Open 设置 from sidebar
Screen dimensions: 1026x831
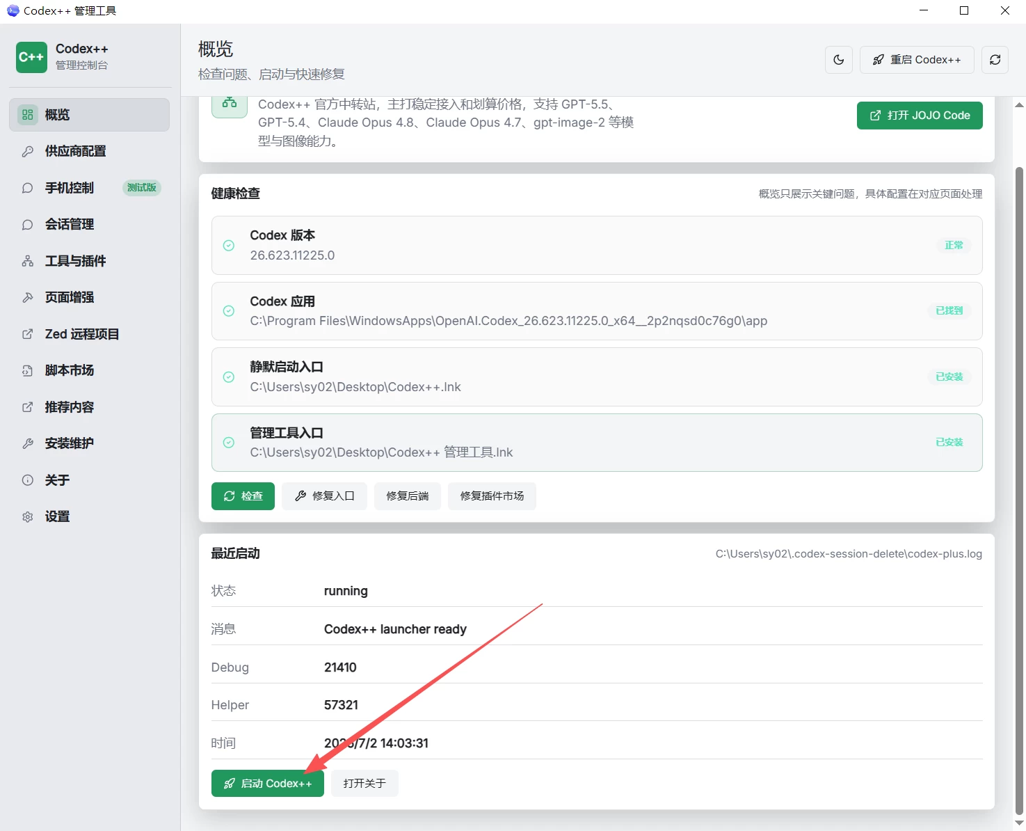pyautogui.click(x=89, y=516)
